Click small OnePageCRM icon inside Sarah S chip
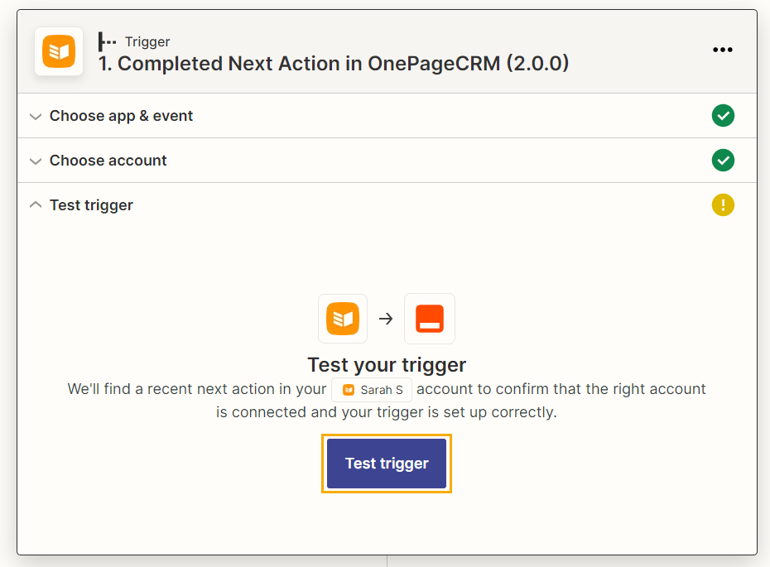This screenshot has width=770, height=567. (349, 390)
